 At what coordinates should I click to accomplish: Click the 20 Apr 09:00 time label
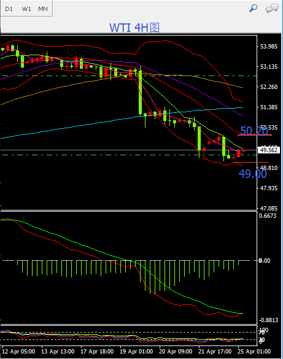[x=176, y=352]
